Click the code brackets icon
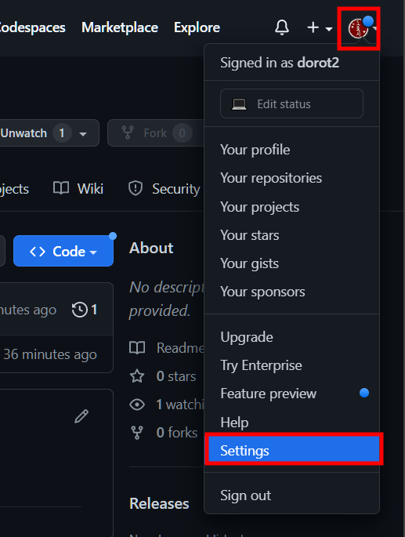This screenshot has height=537, width=405. pyautogui.click(x=38, y=252)
